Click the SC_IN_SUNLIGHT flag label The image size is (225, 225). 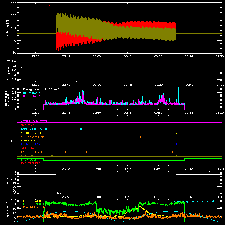pyautogui.click(x=32, y=133)
